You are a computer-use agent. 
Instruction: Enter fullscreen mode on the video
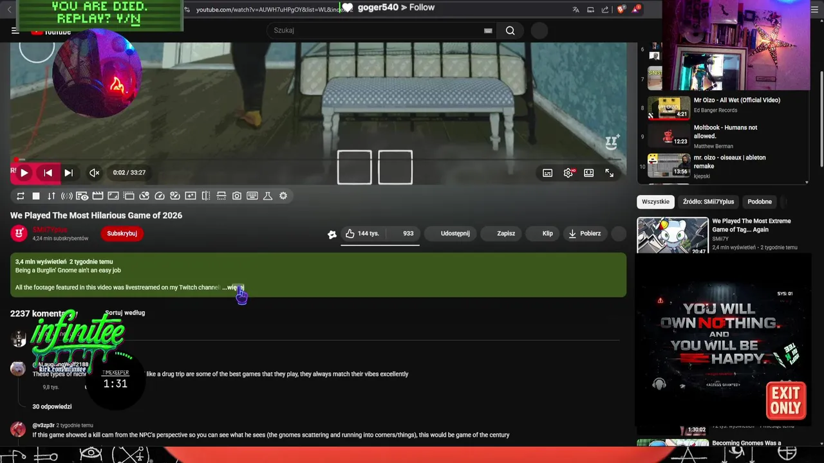coord(609,173)
